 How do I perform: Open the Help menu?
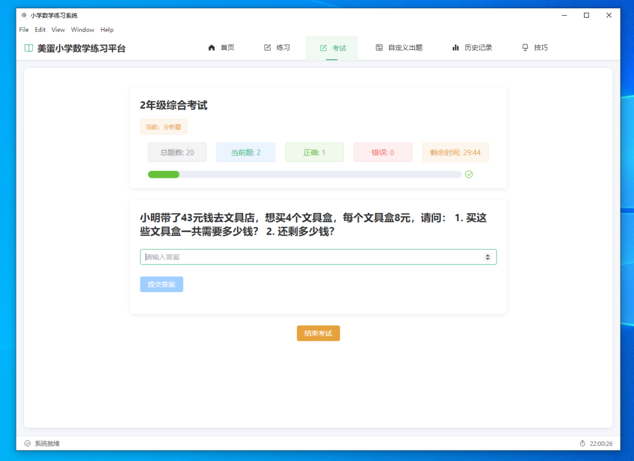pos(107,29)
